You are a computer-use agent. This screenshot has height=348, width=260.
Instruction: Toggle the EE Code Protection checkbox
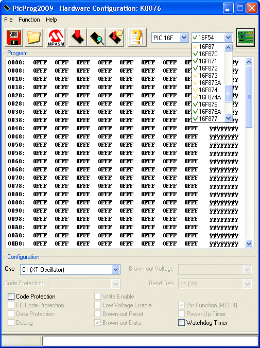click(11, 305)
